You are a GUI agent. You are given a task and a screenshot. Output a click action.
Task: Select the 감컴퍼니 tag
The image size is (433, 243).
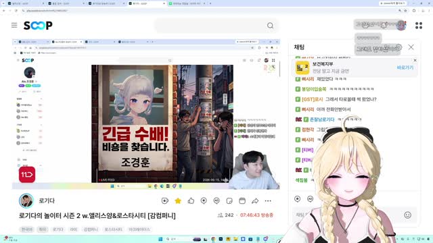tap(91, 230)
